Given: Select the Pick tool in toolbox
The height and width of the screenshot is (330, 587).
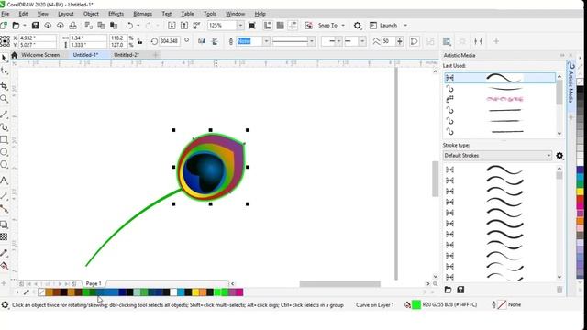Looking at the screenshot, I should [x=4, y=58].
